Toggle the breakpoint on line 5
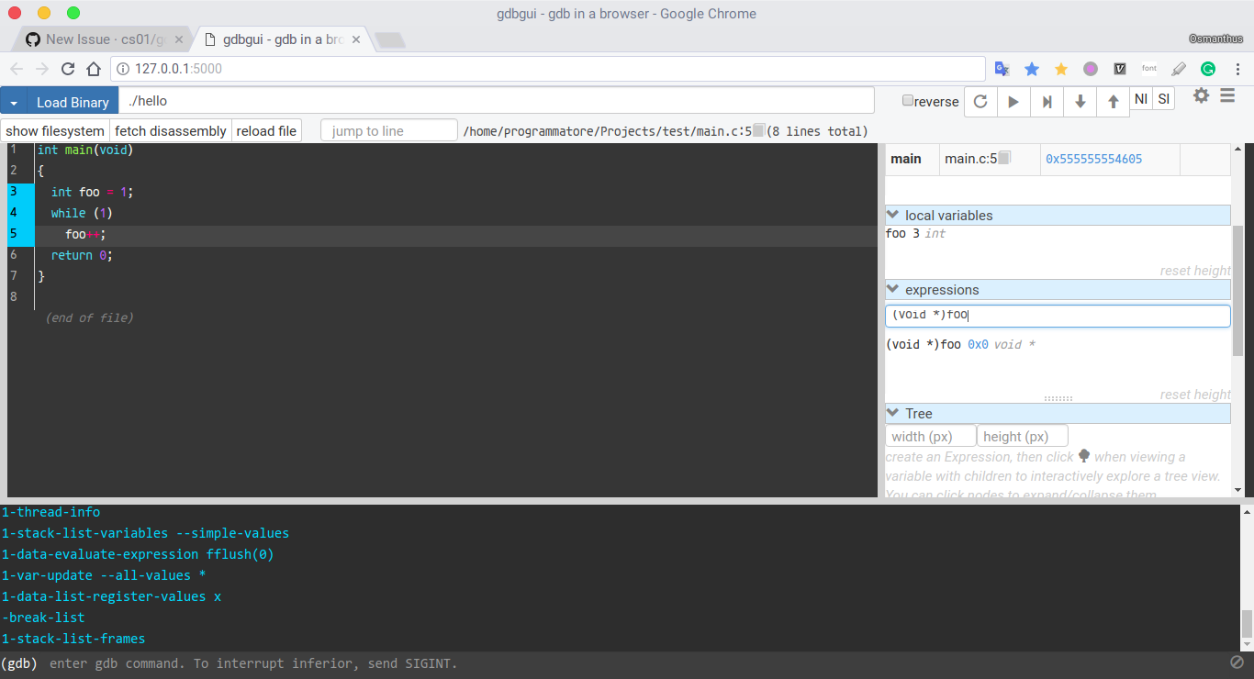1254x679 pixels. coord(13,234)
